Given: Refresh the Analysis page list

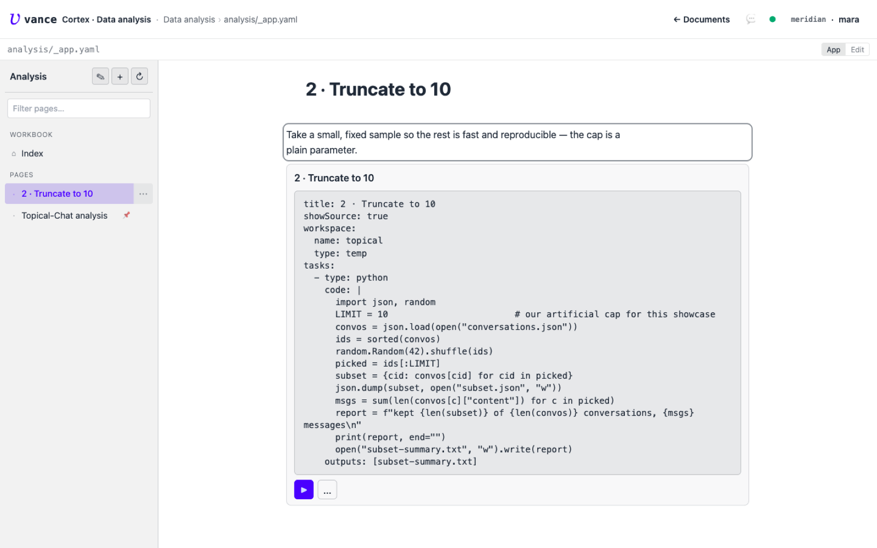Looking at the screenshot, I should point(140,76).
